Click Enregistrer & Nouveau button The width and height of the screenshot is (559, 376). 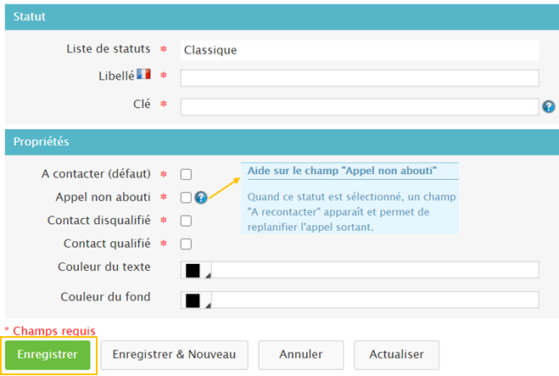pyautogui.click(x=174, y=355)
